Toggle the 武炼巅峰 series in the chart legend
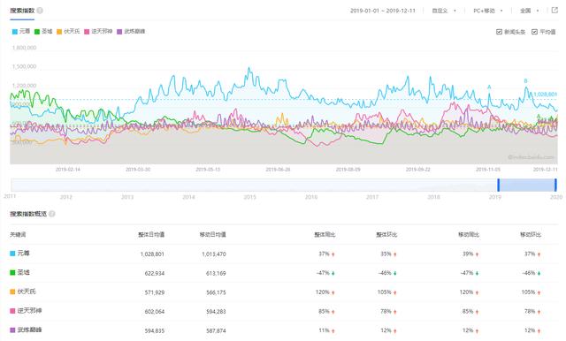 131,32
